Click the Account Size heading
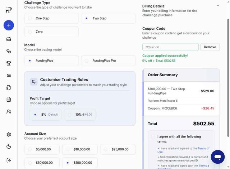 tap(35, 134)
